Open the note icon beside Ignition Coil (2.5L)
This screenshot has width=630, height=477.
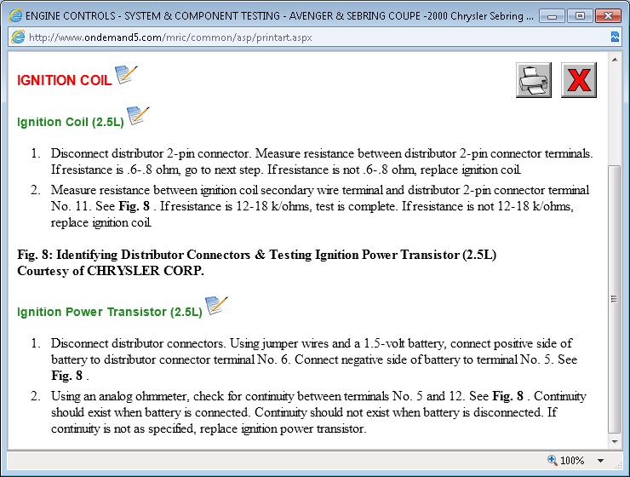[x=138, y=116]
